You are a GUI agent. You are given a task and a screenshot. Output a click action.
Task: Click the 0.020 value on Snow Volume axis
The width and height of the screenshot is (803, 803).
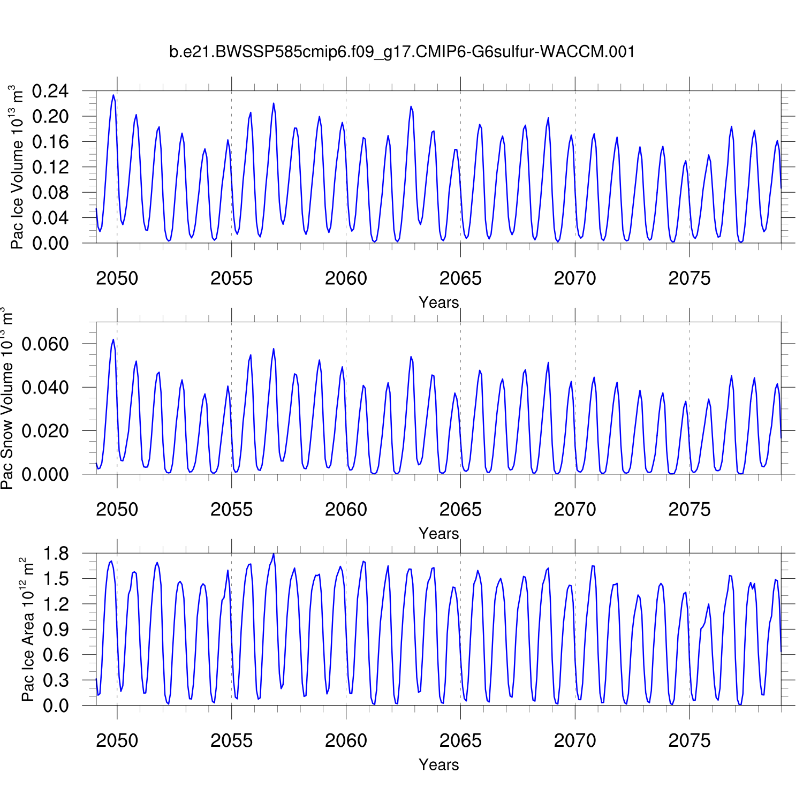tap(45, 431)
